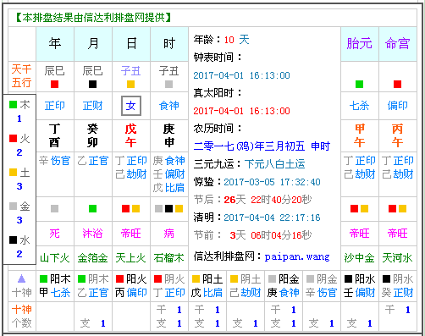Click the 沐浴 life stage text

click(x=93, y=234)
